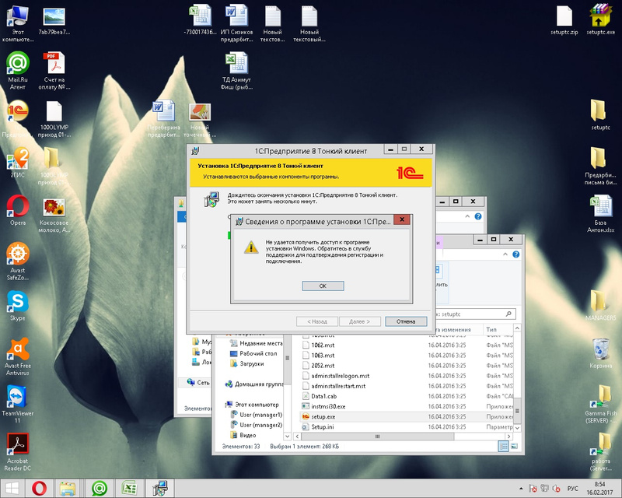This screenshot has height=498, width=622.
Task: Select the setup.exe file in the list
Action: point(323,416)
